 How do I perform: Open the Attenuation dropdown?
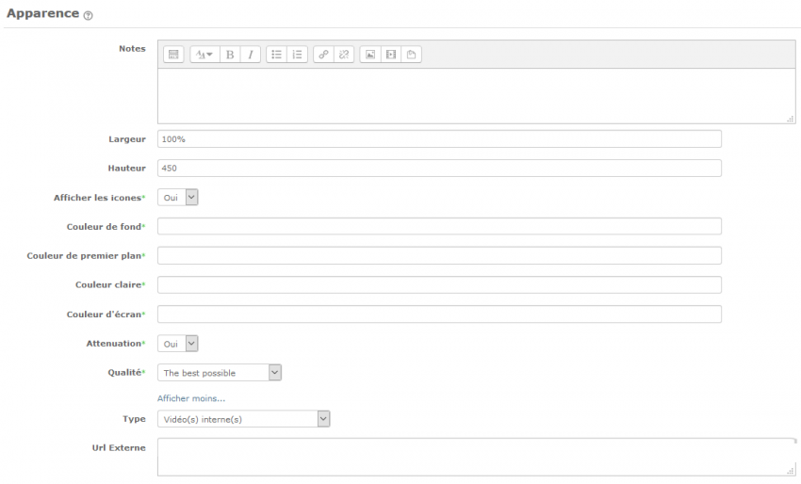coord(177,344)
